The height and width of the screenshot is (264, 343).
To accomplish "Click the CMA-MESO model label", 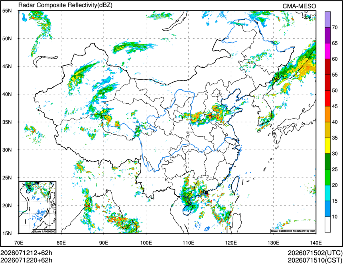I will coord(299,6).
